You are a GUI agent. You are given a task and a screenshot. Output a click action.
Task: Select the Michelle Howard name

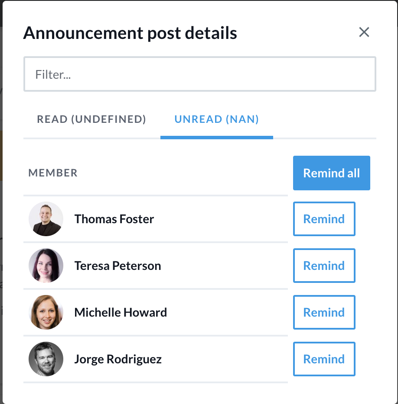pos(121,312)
